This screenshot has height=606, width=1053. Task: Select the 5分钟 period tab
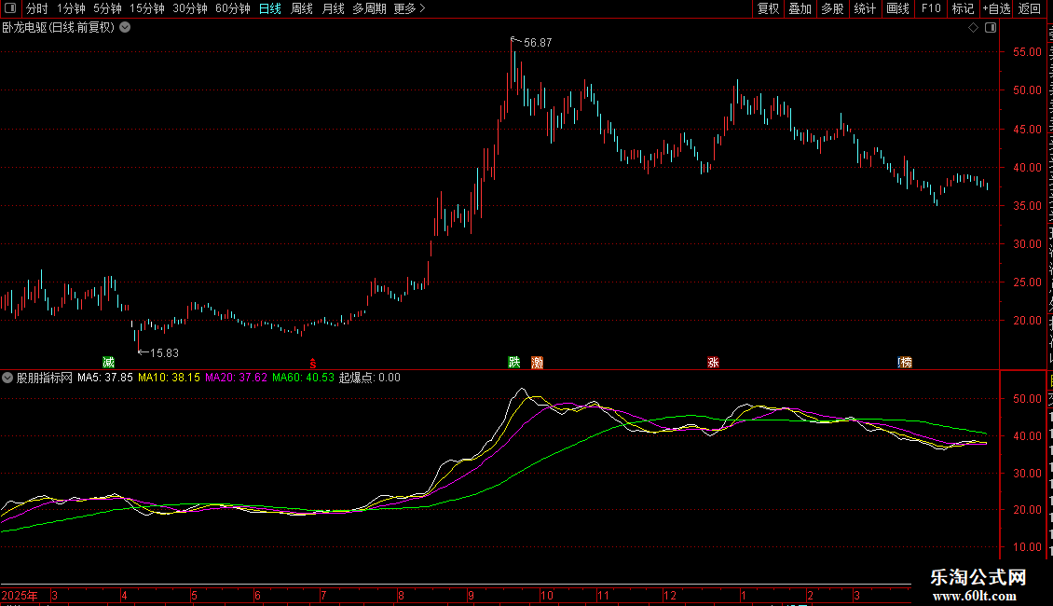(107, 8)
